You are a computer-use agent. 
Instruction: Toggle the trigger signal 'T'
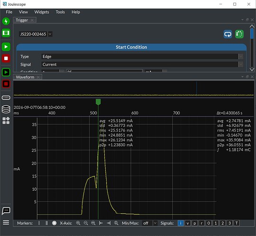click(237, 223)
